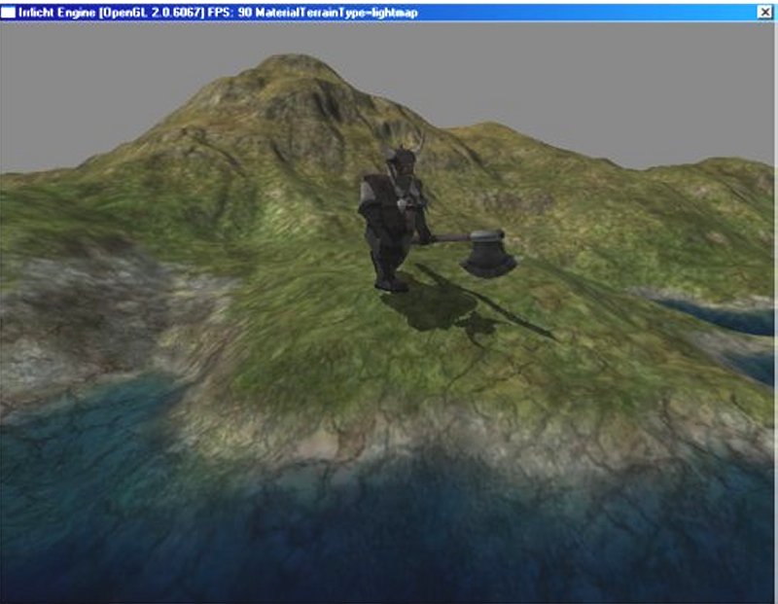
Task: Click the axe's long shadow tip
Action: [x=545, y=335]
